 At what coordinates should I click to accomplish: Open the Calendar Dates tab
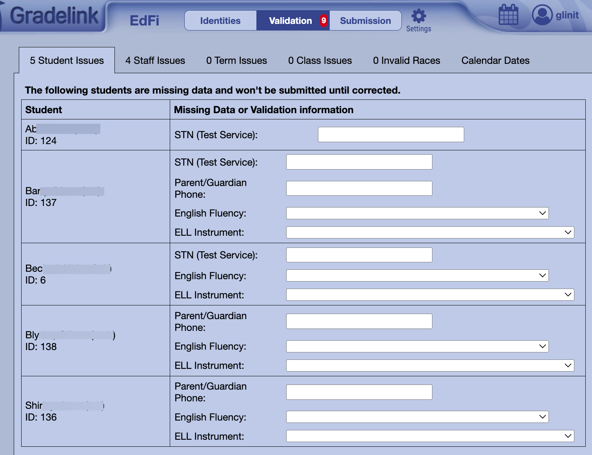495,60
